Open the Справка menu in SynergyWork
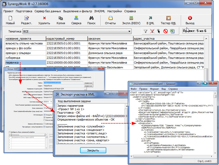The width and height of the screenshot is (219, 165). click(x=130, y=11)
